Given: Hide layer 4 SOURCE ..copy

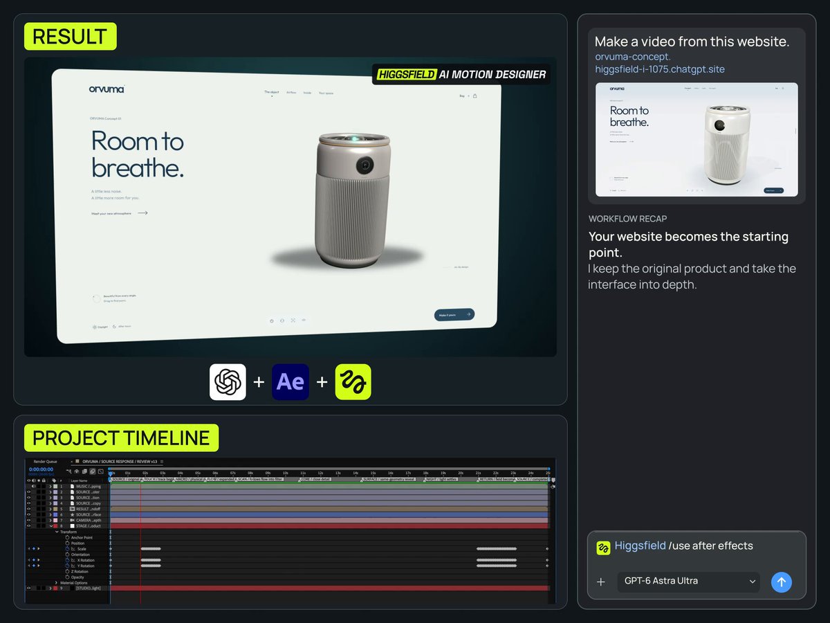Looking at the screenshot, I should coord(28,503).
